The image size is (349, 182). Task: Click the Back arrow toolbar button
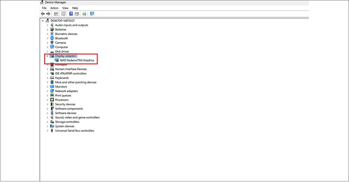43,14
